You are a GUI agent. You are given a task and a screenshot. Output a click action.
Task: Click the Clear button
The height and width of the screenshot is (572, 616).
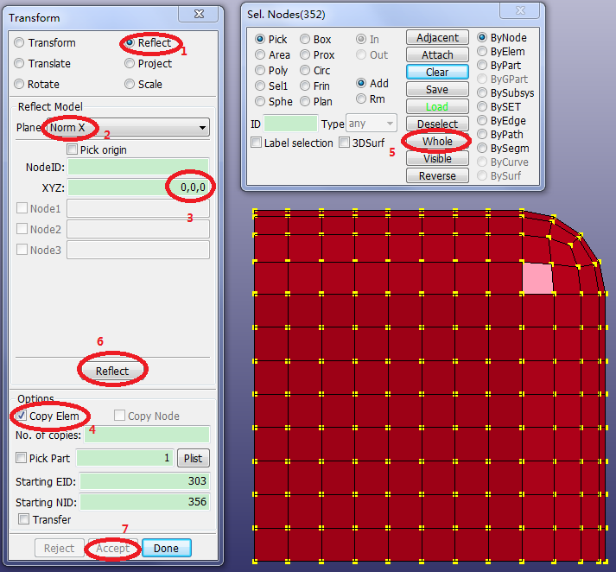point(437,73)
